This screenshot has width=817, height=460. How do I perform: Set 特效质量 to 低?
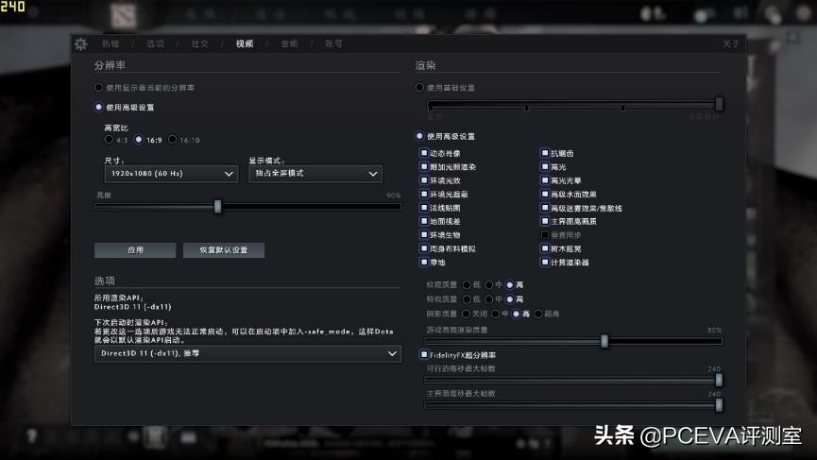click(467, 299)
